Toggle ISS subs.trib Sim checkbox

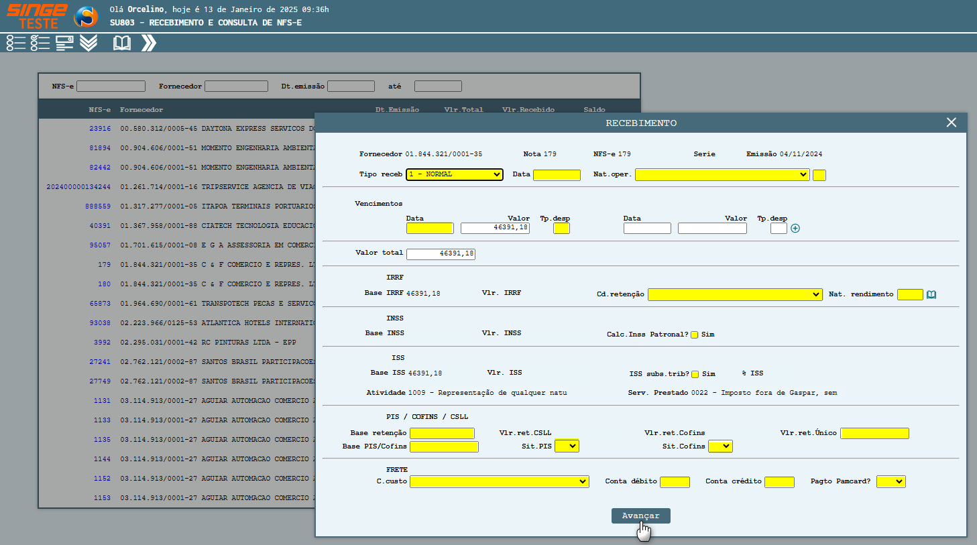[x=695, y=374]
